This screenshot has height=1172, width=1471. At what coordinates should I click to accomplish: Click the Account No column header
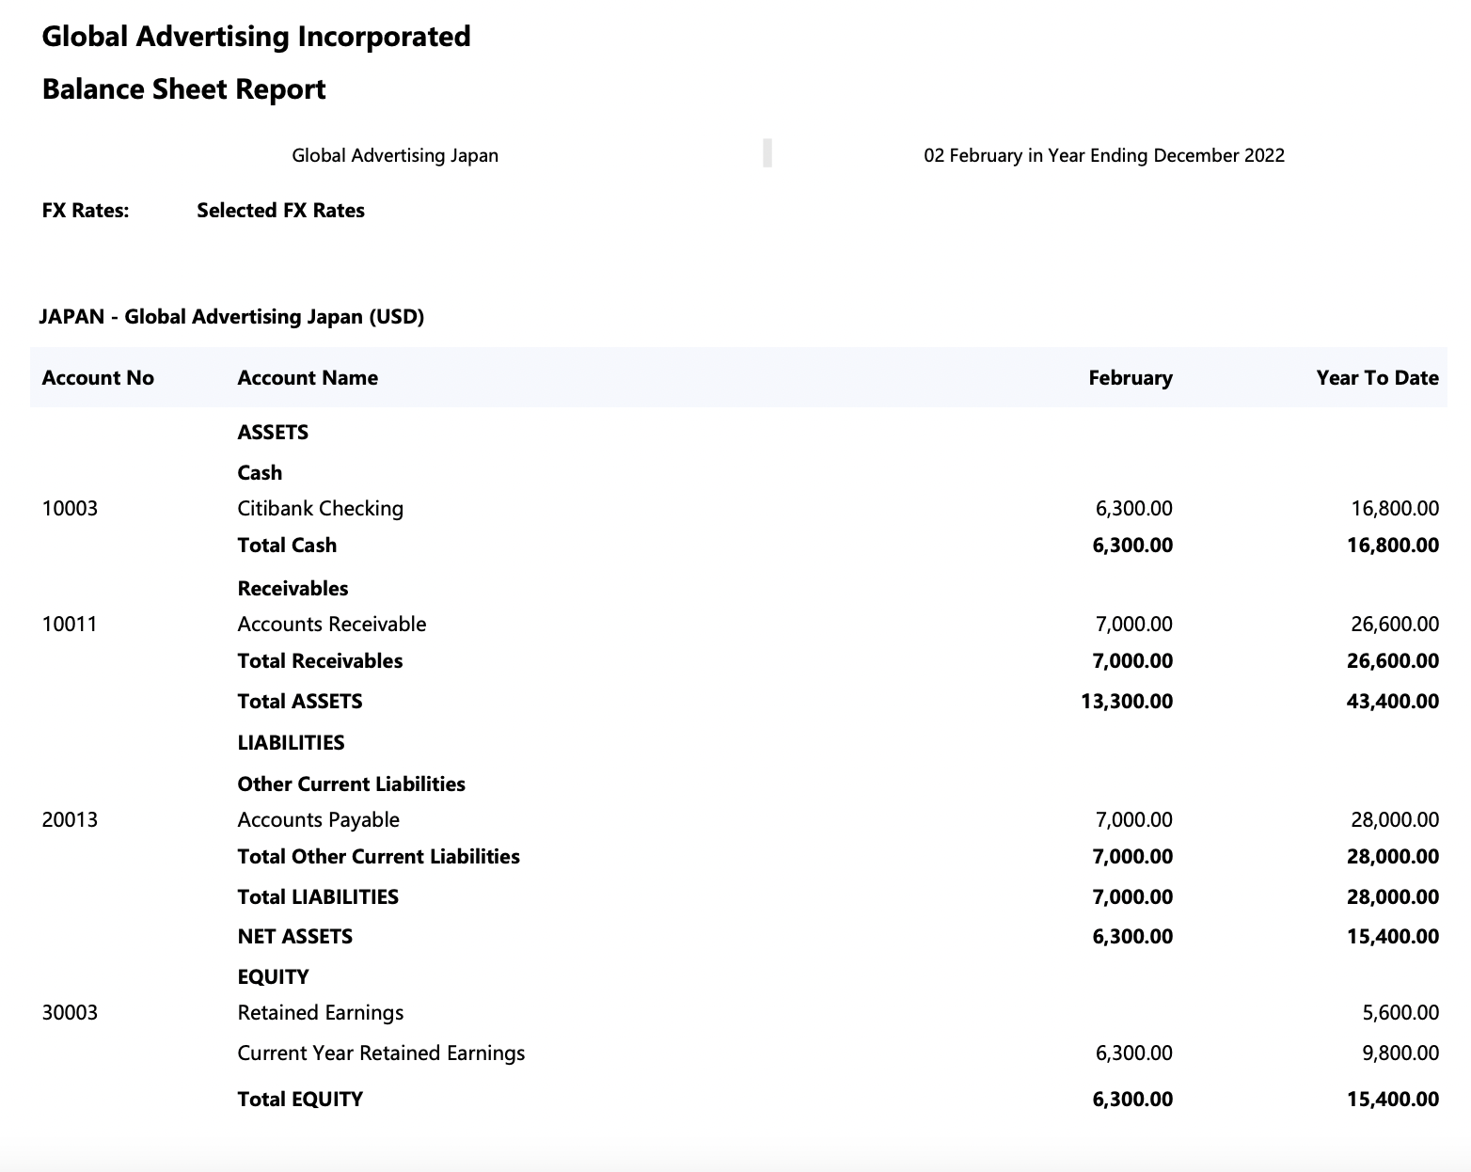point(97,377)
